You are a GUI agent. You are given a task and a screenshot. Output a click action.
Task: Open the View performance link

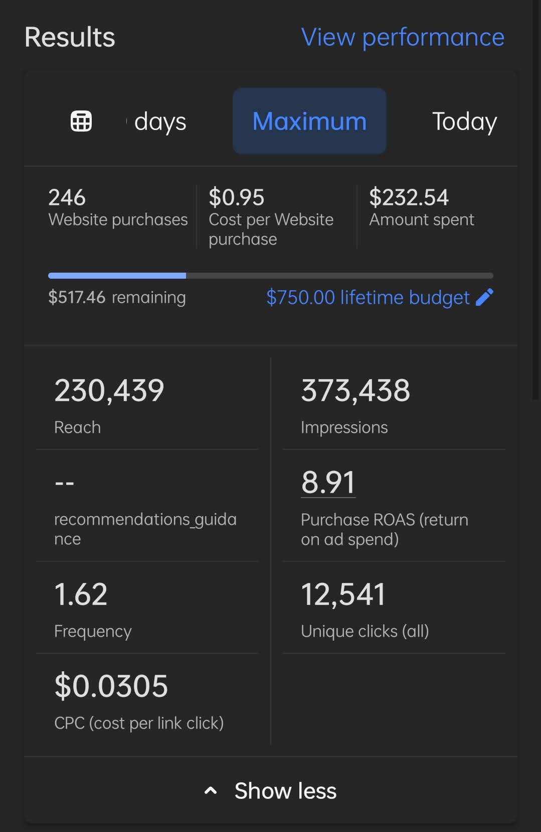[403, 37]
